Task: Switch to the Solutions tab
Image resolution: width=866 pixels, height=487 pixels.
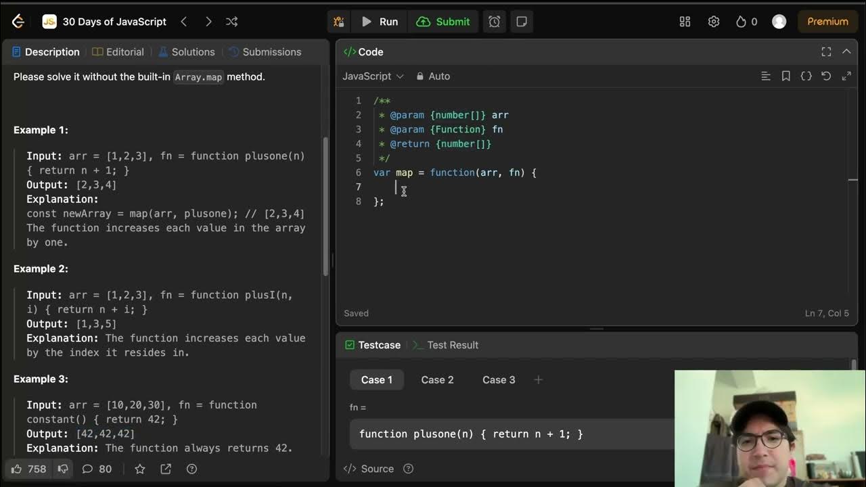Action: coord(186,52)
